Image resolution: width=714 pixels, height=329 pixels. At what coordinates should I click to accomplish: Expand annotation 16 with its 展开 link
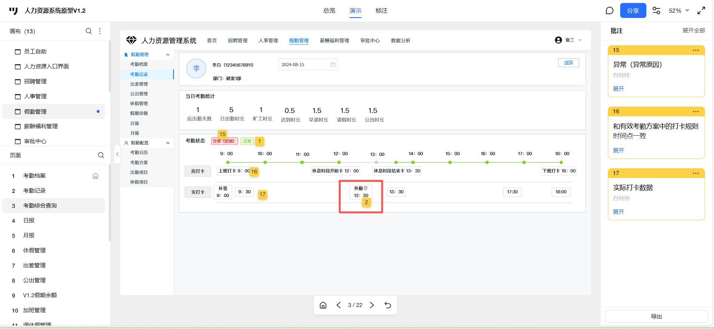pos(619,150)
